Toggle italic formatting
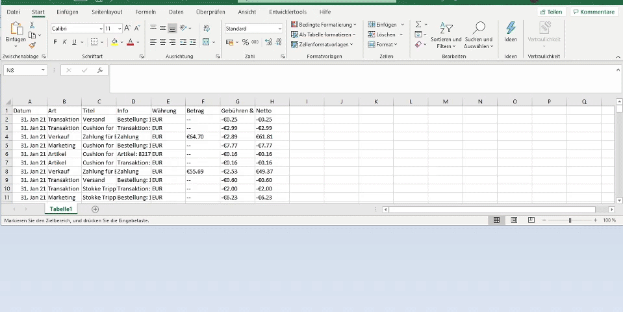This screenshot has height=312, width=623. [64, 42]
